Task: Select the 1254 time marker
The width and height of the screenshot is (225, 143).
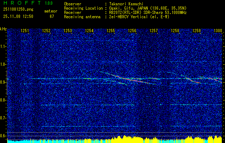Action: [x=89, y=30]
